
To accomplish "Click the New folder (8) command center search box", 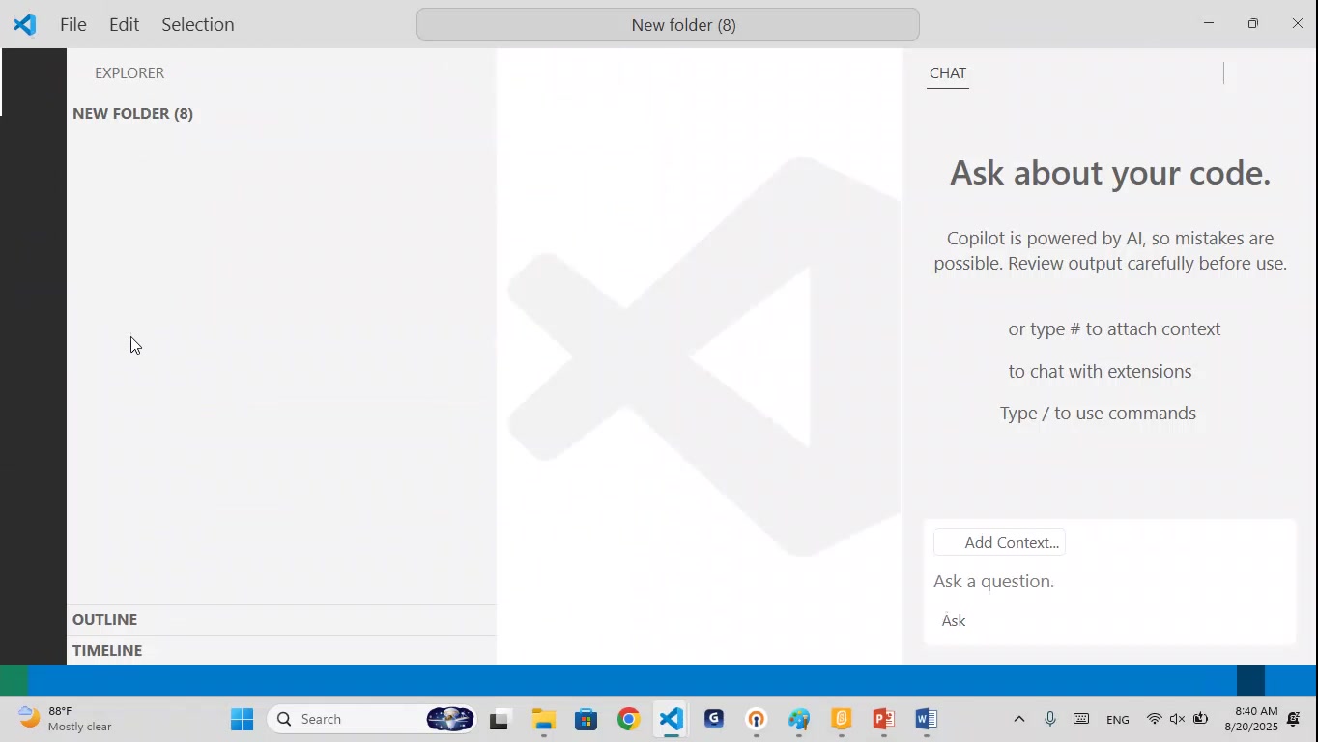I will coord(668,24).
